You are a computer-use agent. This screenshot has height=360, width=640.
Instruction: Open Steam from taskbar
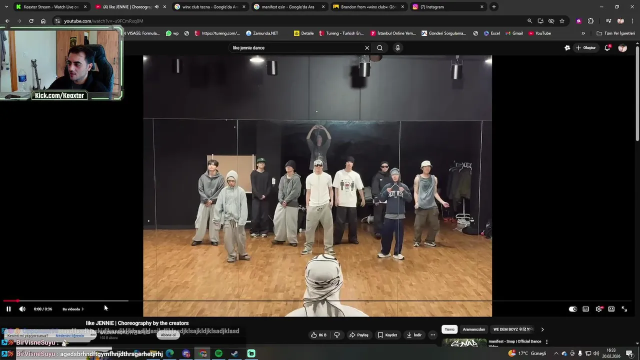[x=234, y=353]
